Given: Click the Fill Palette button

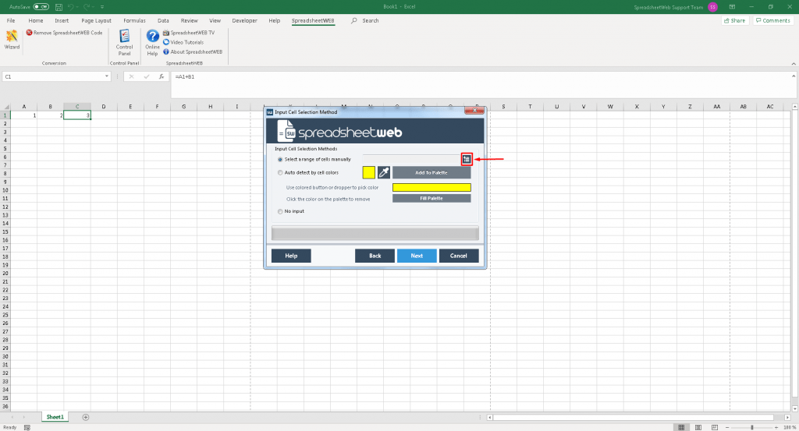Looking at the screenshot, I should coord(431,199).
